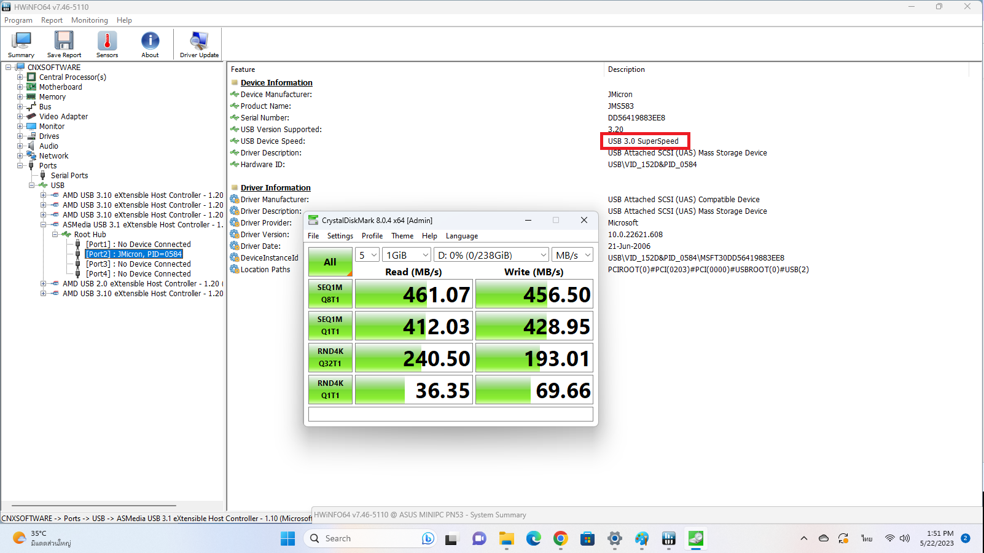Image resolution: width=984 pixels, height=553 pixels.
Task: Select Port2 JMicron PID=0584 entry
Action: pyautogui.click(x=134, y=254)
